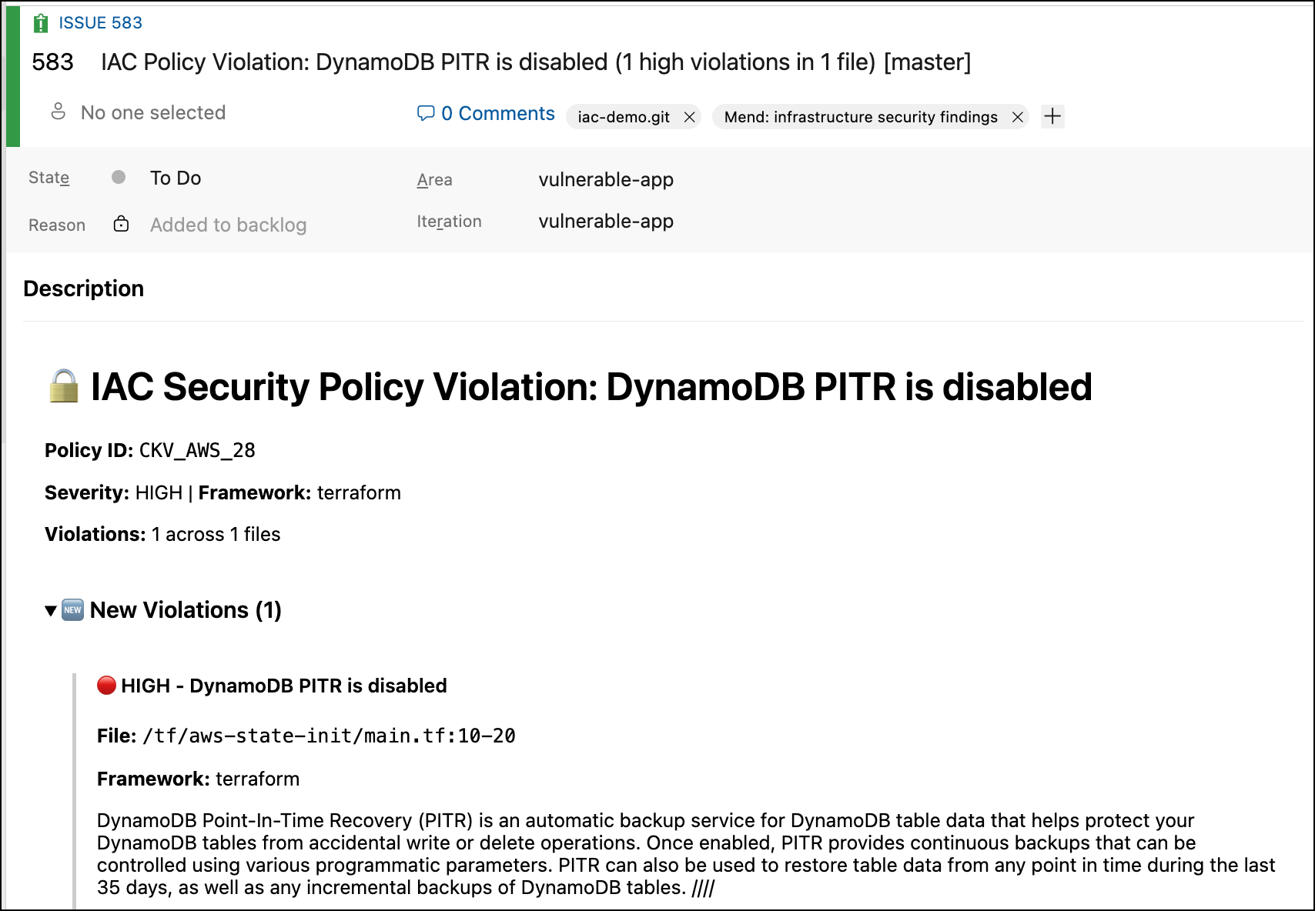The height and width of the screenshot is (911, 1315).
Task: Click the IAC Security Policy Violation heading
Action: pyautogui.click(x=591, y=387)
